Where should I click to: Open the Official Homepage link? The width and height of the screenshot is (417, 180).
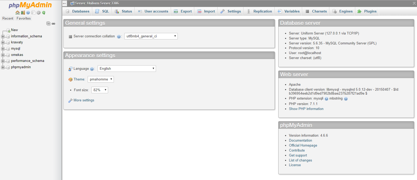[303, 146]
